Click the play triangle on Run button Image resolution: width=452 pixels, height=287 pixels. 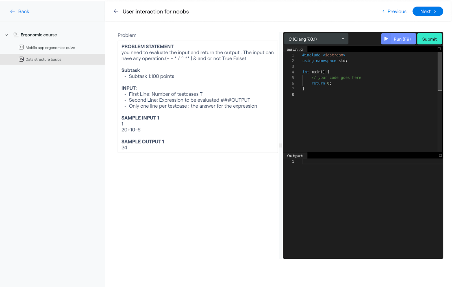coord(386,39)
